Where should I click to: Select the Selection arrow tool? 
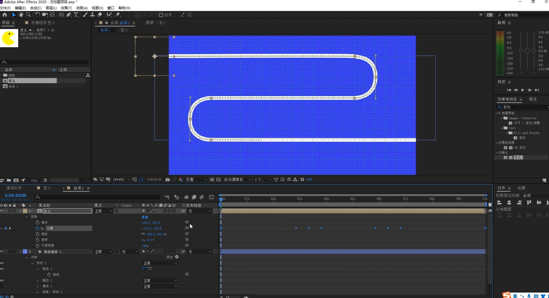click(14, 15)
